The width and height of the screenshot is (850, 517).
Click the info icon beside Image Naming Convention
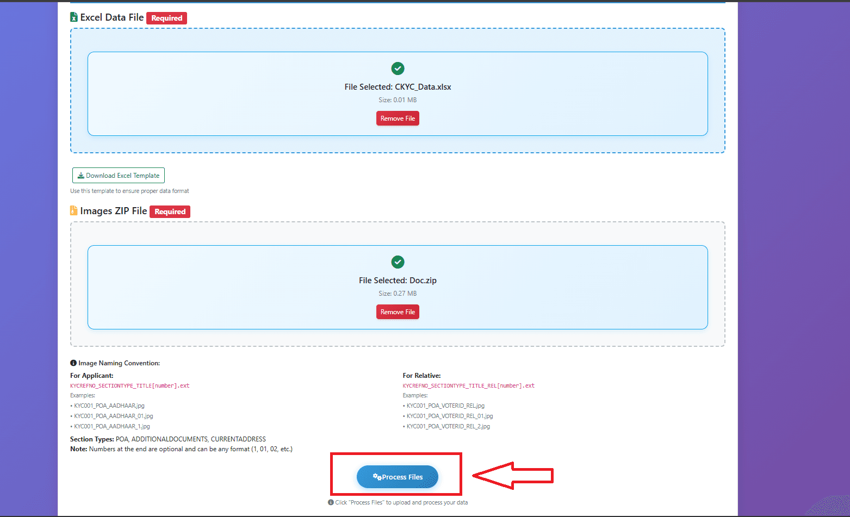[x=73, y=363]
